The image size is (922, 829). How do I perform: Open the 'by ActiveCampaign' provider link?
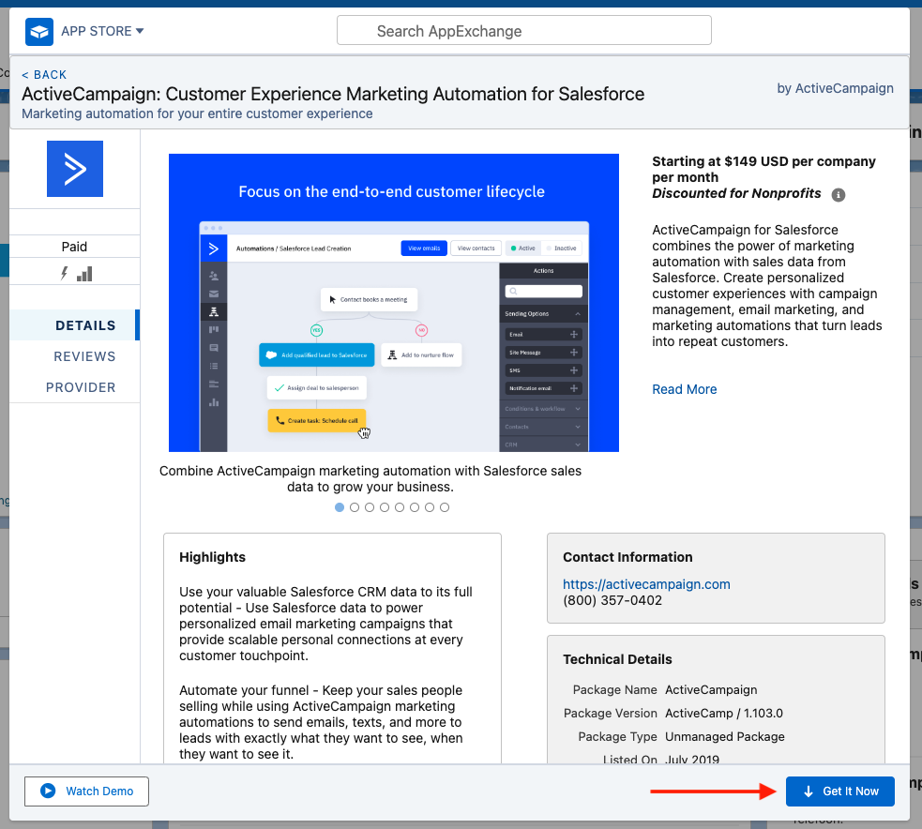[x=835, y=88]
